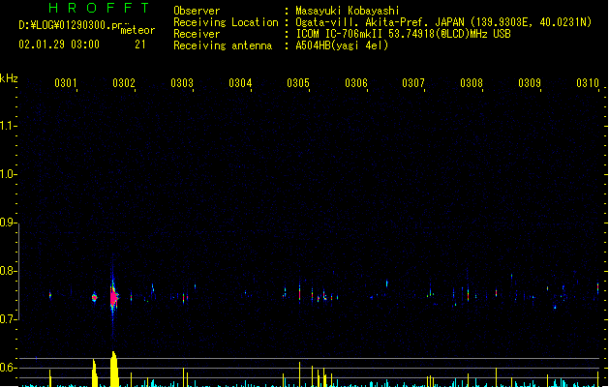The height and width of the screenshot is (387, 609).
Task: Select observer name Masayuki Kobayashi
Action: [348, 11]
